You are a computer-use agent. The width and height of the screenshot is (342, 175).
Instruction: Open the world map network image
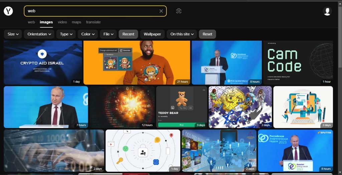pyautogui.click(x=219, y=151)
